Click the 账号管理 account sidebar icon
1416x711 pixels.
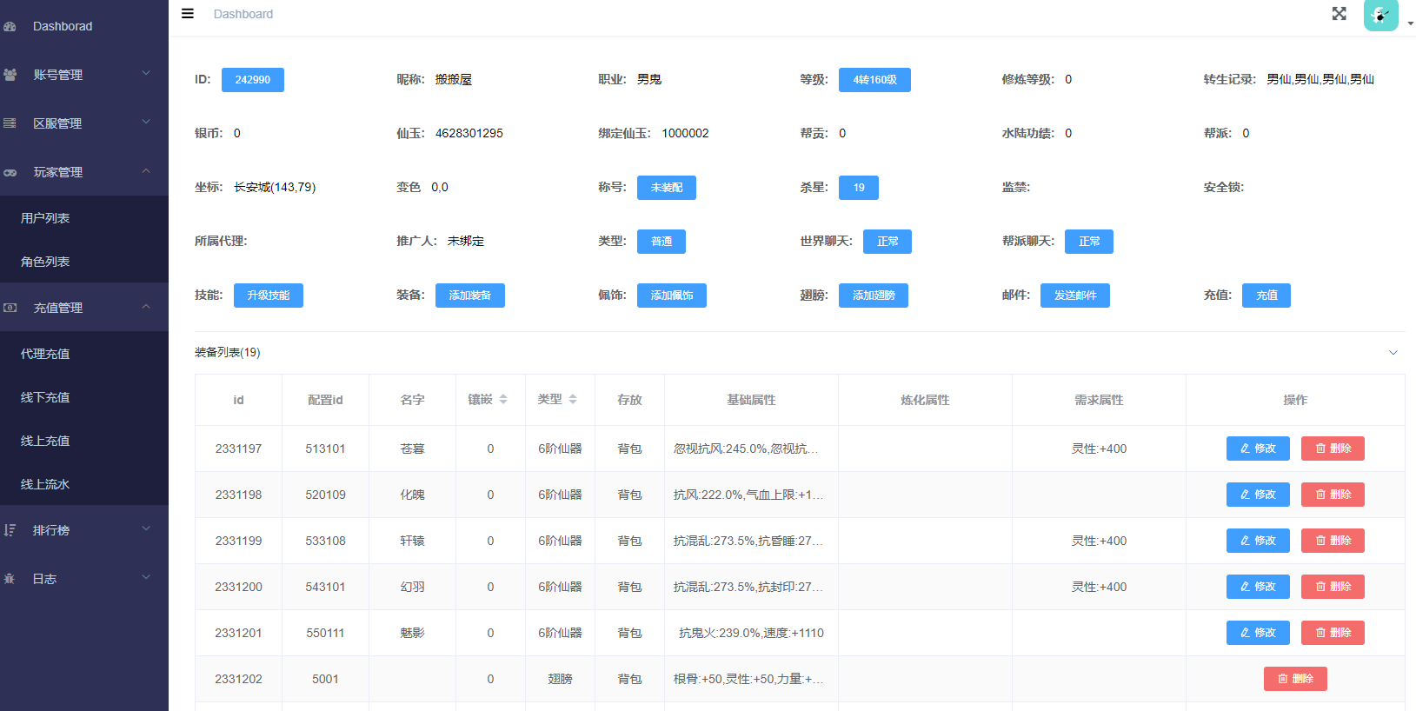pos(10,75)
